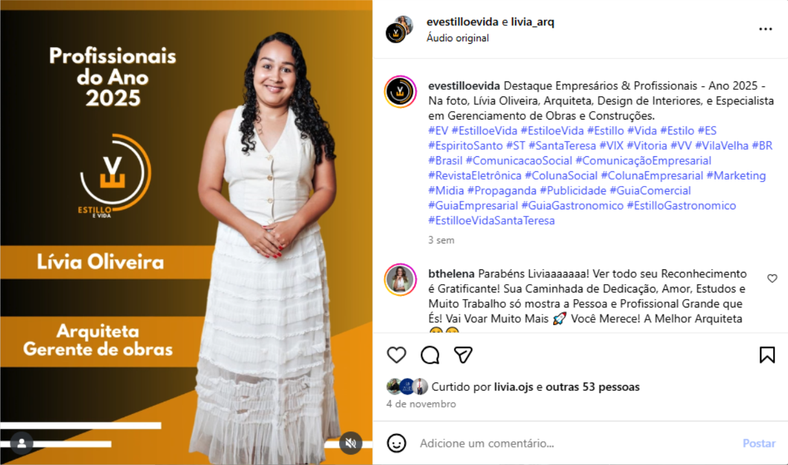Screen dimensions: 788x465
Task: Like bthelena's comment with small heart
Action: click(772, 278)
